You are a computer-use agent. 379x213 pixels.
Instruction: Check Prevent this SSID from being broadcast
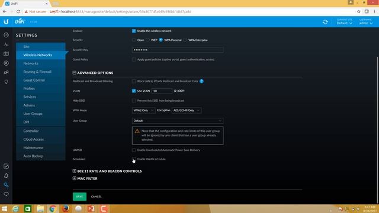click(134, 101)
